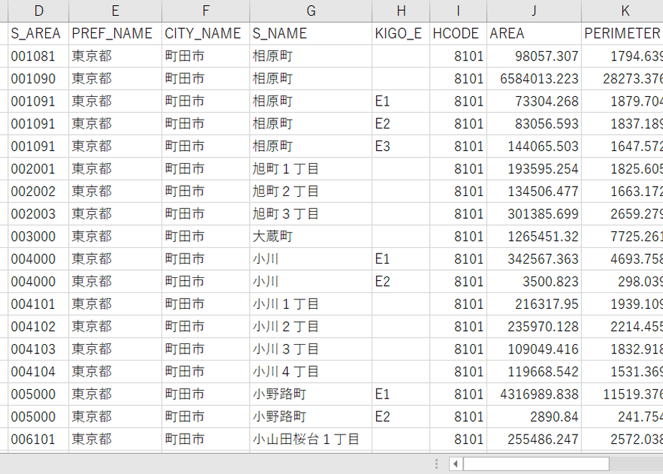Screen dimensions: 663x474
Task: Click AREA value 342567.363
Action: [x=534, y=259]
